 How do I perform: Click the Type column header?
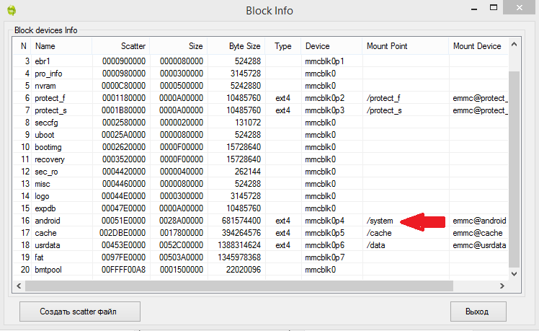click(283, 46)
